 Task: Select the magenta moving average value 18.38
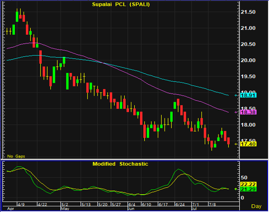[248, 112]
